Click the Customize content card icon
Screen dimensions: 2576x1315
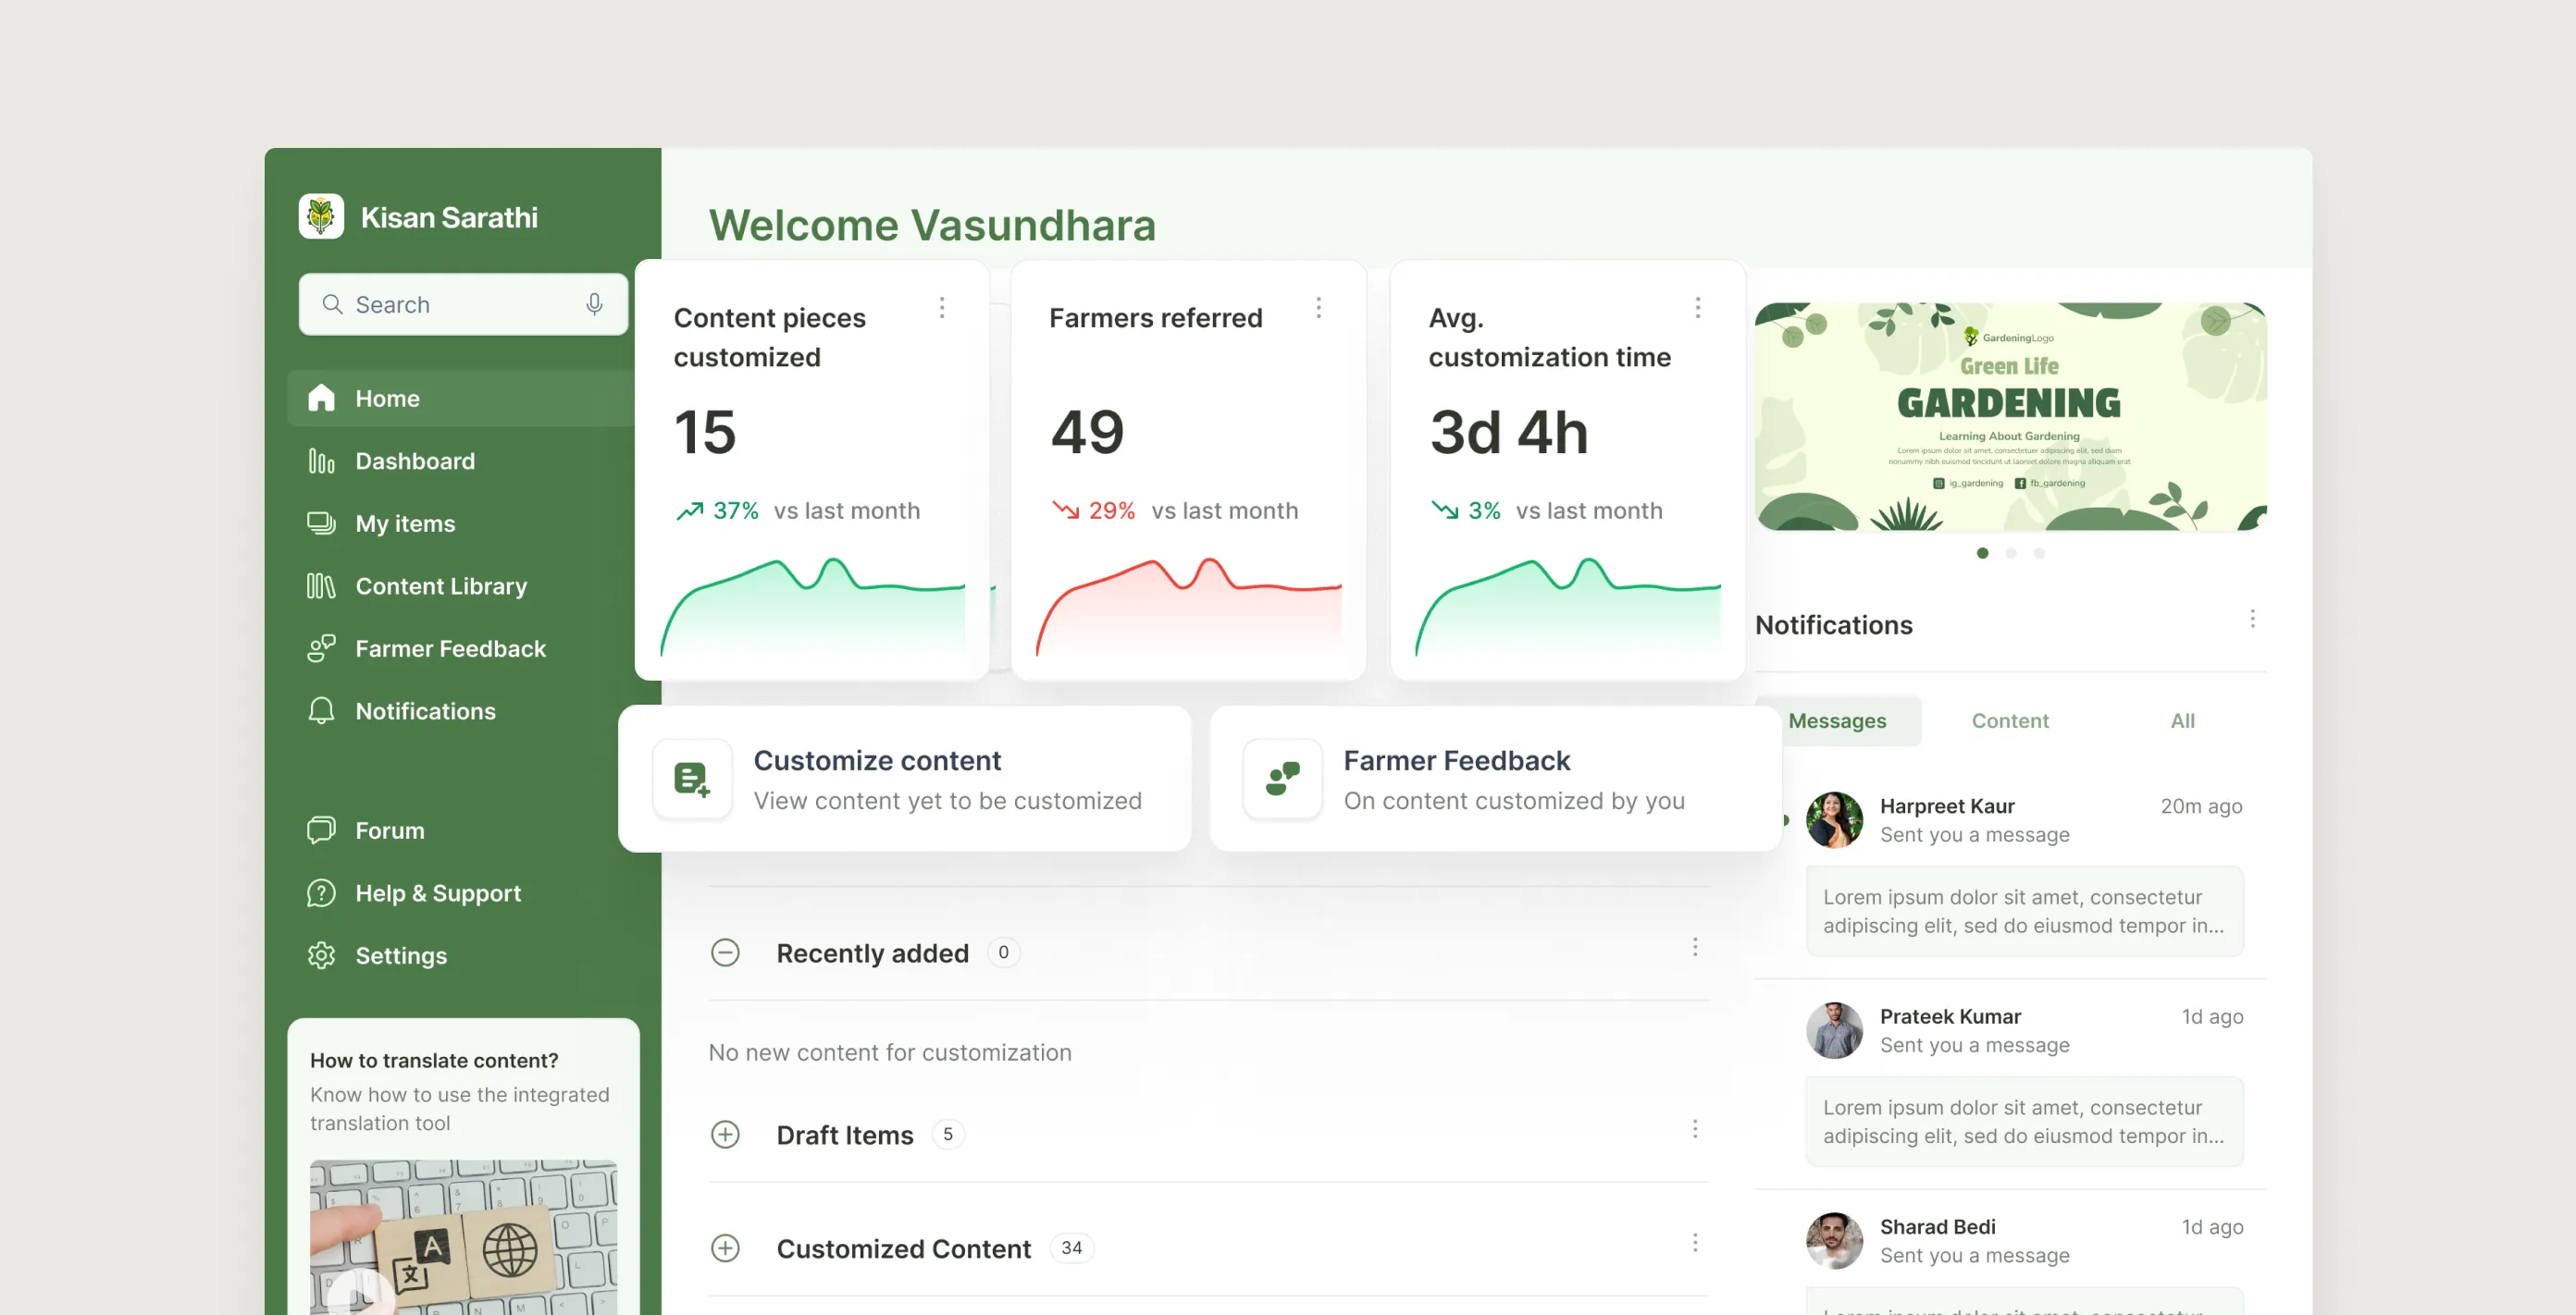tap(692, 780)
